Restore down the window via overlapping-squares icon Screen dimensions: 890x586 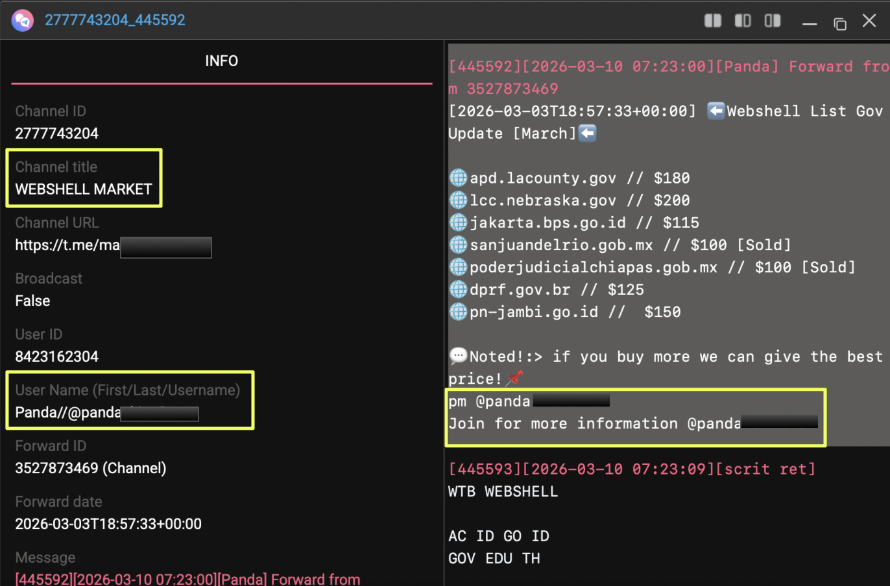tap(840, 24)
